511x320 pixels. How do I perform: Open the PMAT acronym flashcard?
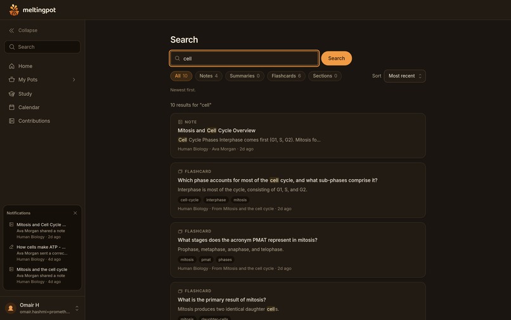point(247,240)
